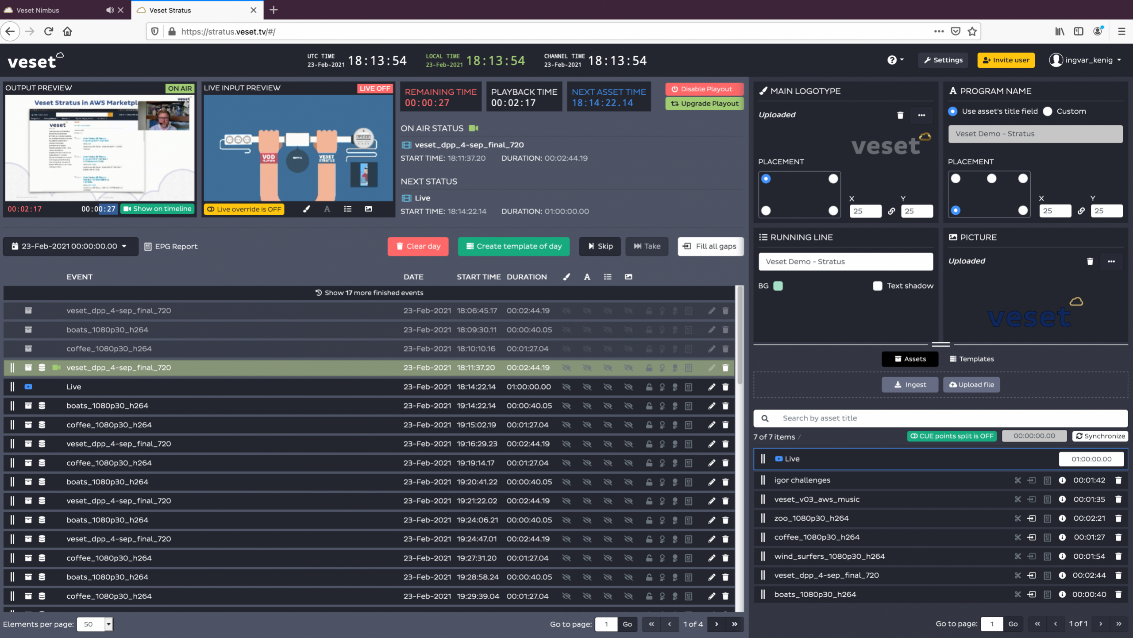Skip the current event
1133x638 pixels.
[600, 247]
